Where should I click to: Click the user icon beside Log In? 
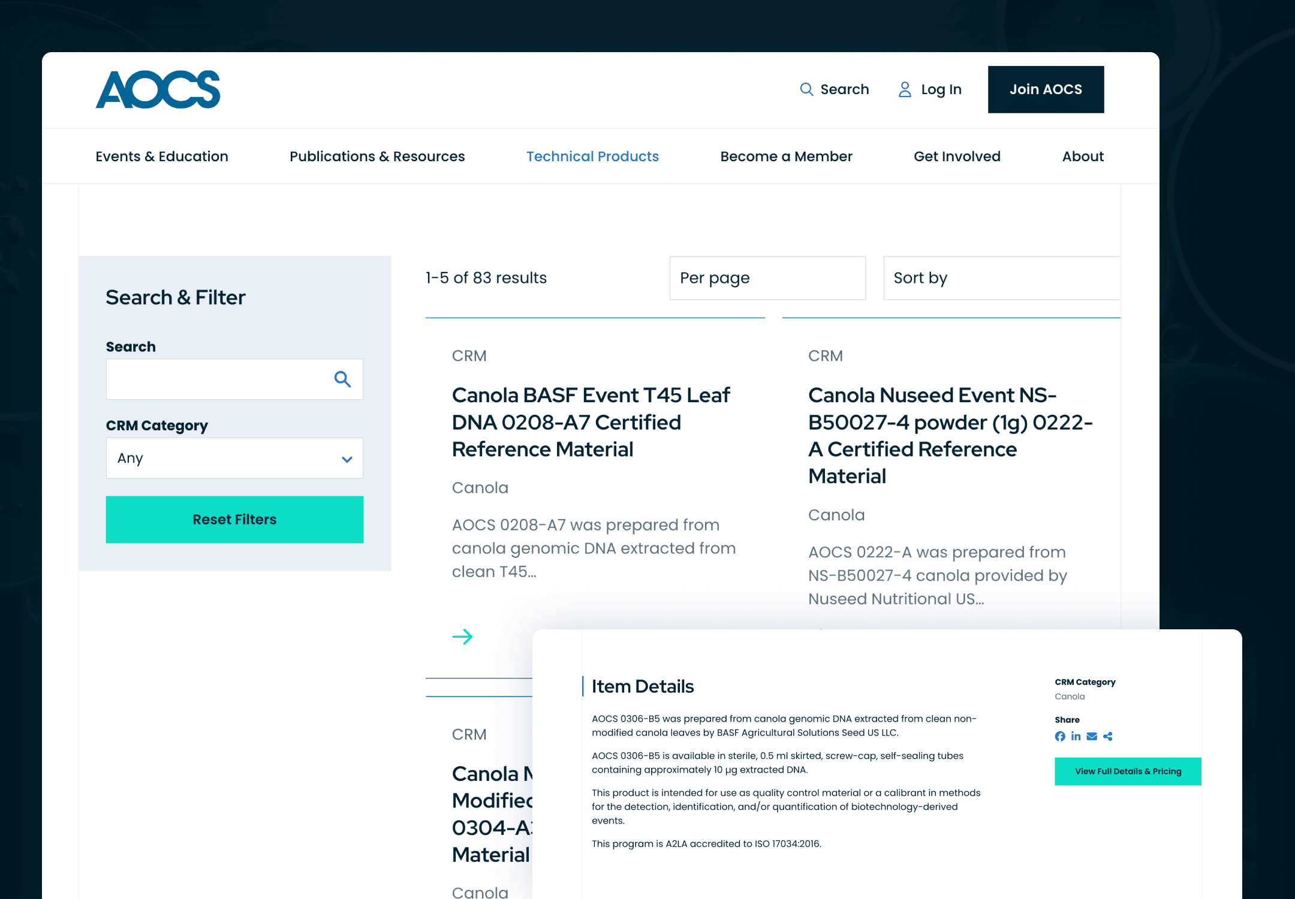click(905, 89)
